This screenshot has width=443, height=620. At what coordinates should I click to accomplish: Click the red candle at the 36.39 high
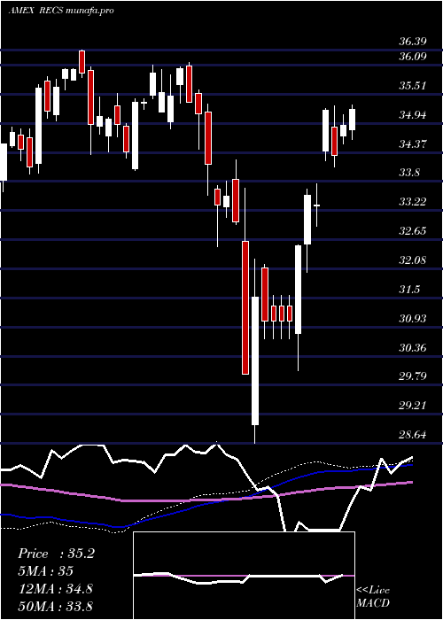coord(82,62)
